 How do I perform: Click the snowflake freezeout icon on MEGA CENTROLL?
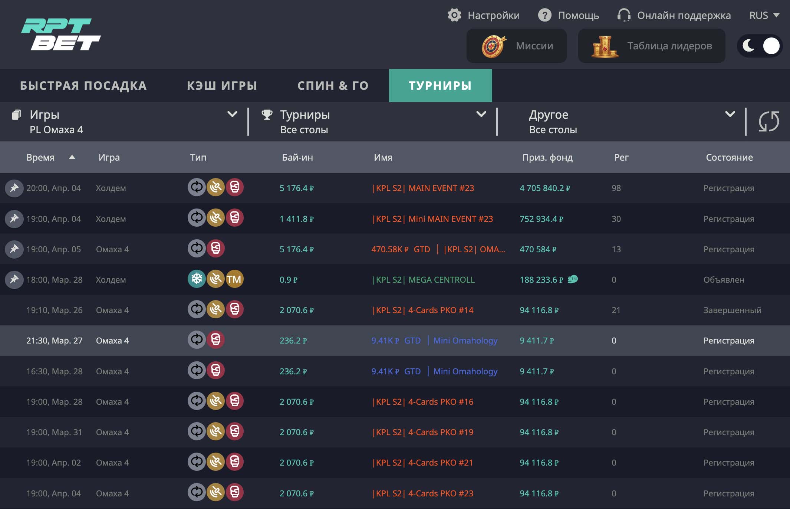click(x=197, y=279)
